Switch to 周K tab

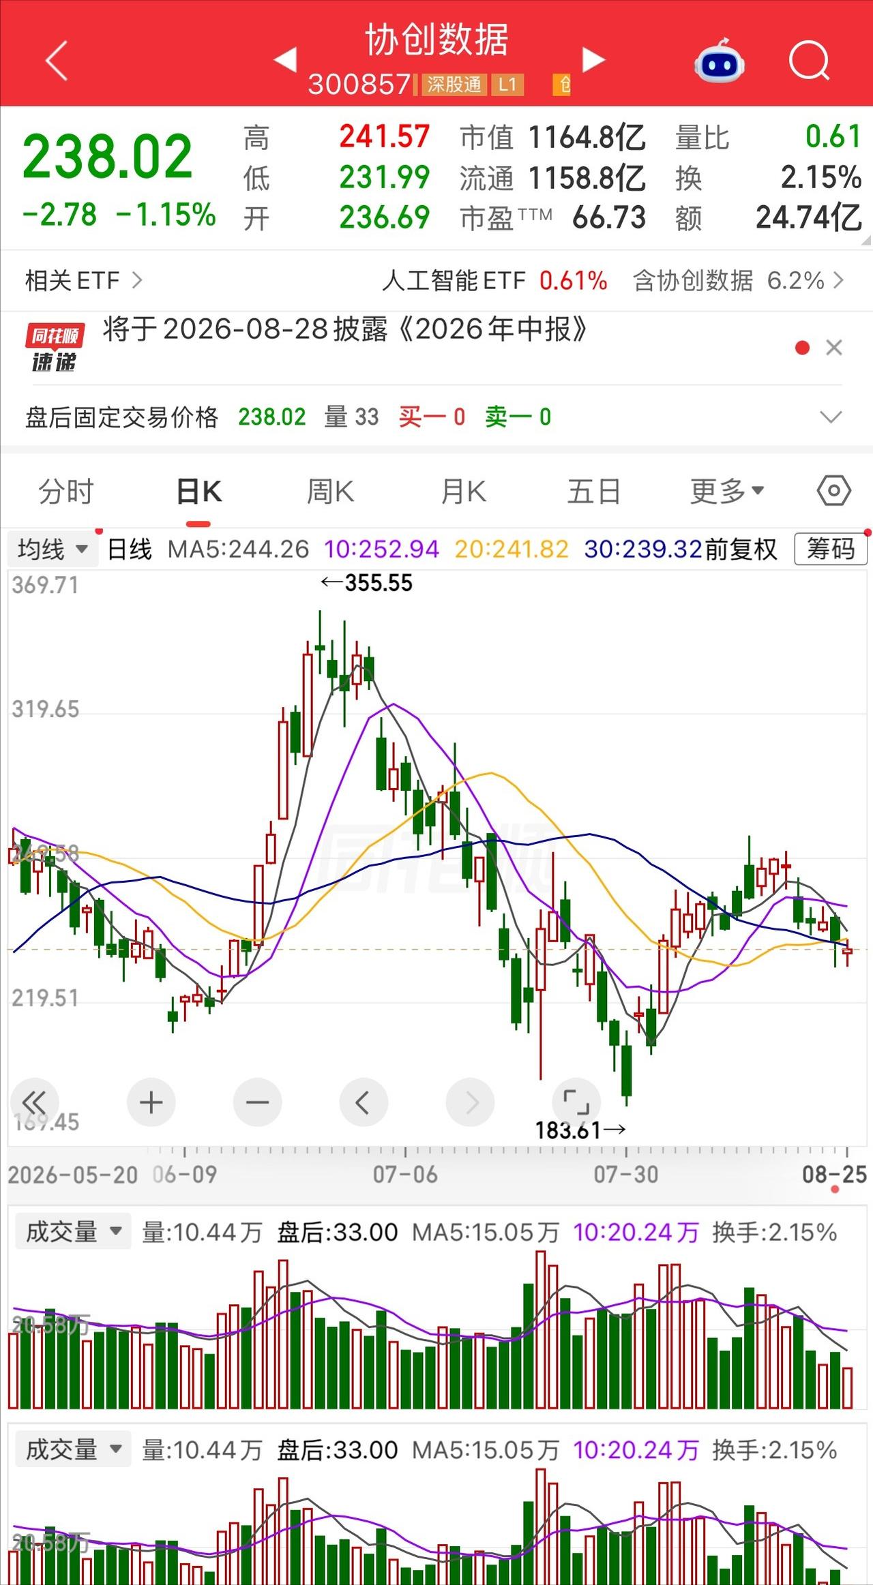pyautogui.click(x=330, y=491)
